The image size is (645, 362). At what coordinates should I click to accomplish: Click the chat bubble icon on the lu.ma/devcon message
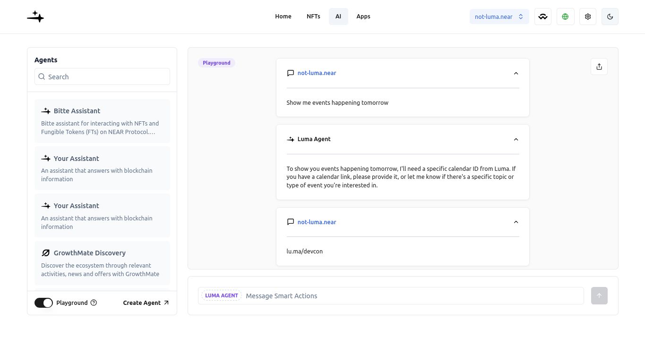coord(291,222)
